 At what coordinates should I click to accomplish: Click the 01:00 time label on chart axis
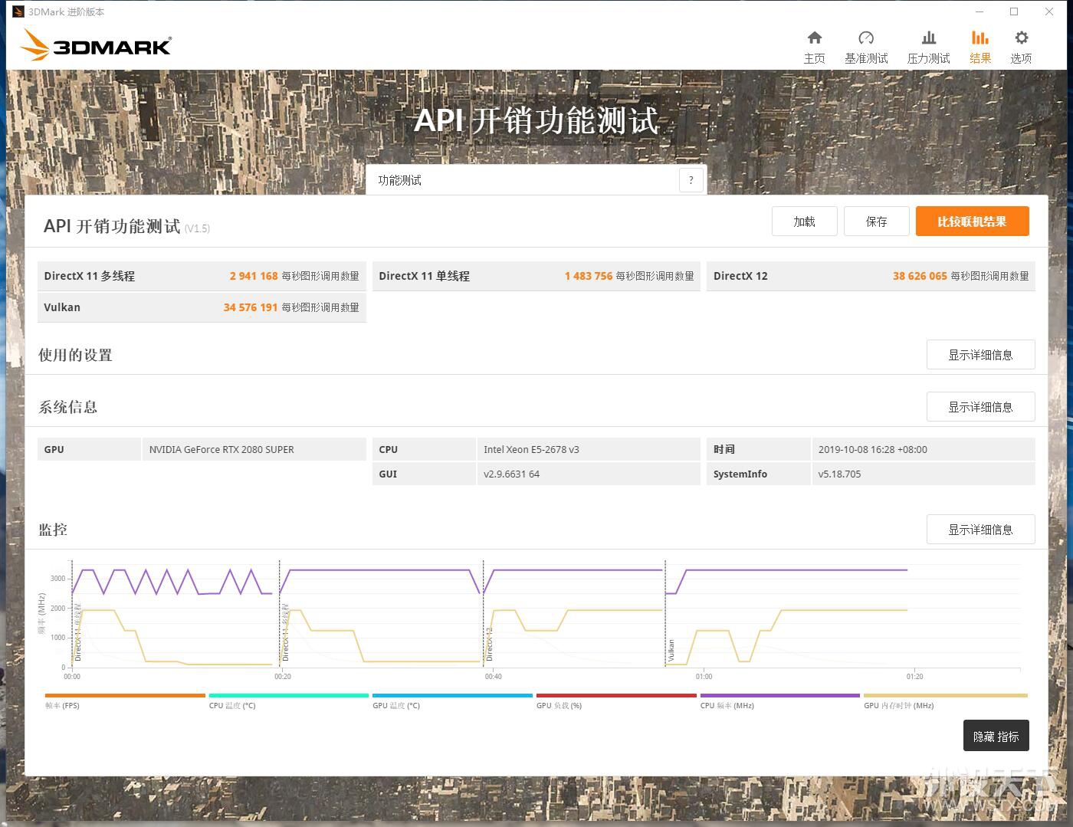pos(704,677)
